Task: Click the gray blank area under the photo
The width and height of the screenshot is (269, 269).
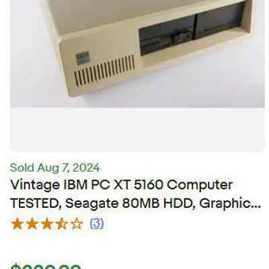Action: [137, 129]
